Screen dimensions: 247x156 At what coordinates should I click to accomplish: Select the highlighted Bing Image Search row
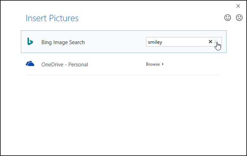click(124, 42)
